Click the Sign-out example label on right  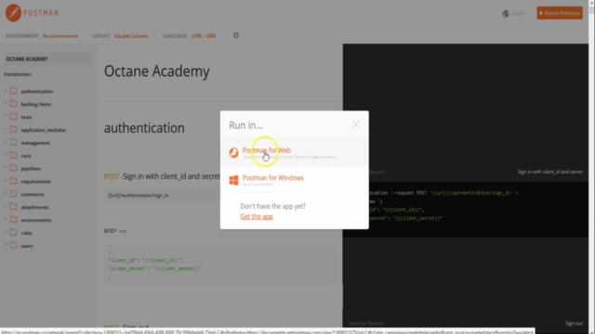point(574,323)
